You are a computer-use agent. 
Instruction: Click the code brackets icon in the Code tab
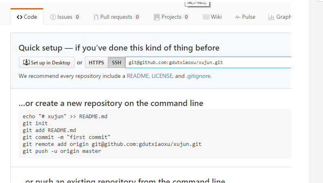pos(19,17)
